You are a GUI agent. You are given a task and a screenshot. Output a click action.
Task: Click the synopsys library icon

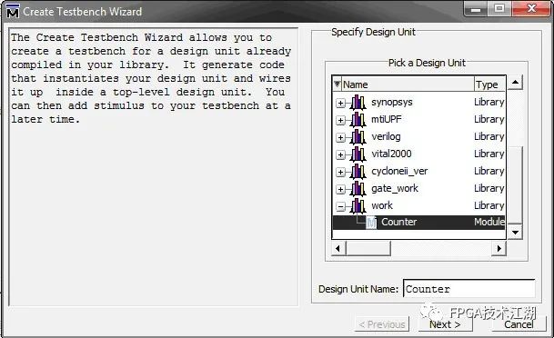[358, 103]
